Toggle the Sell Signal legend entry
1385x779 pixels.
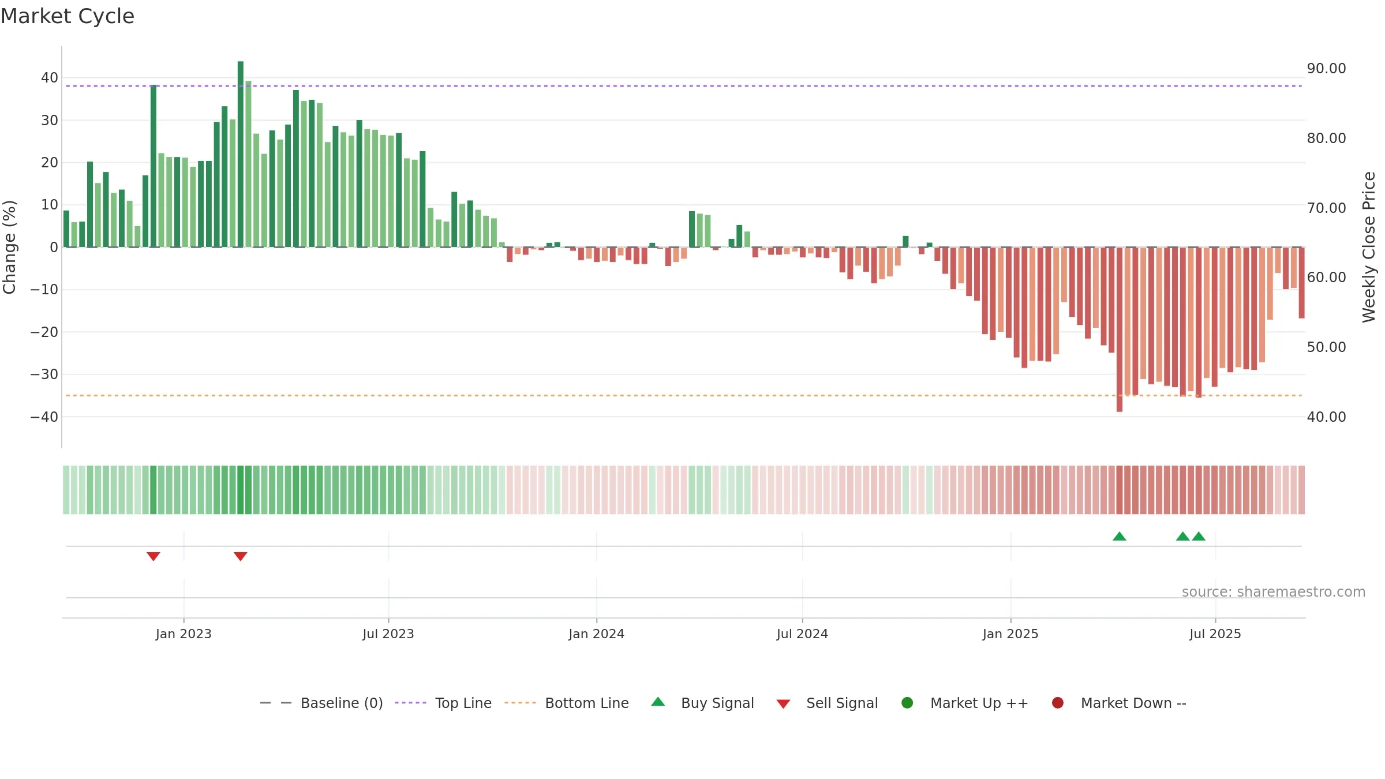tap(827, 703)
